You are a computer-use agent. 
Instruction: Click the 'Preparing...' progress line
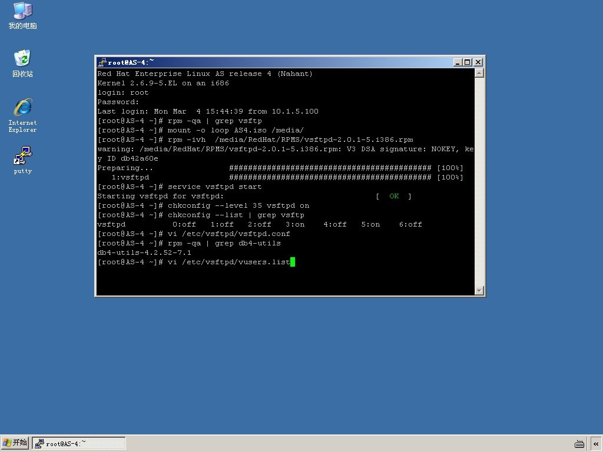point(280,168)
